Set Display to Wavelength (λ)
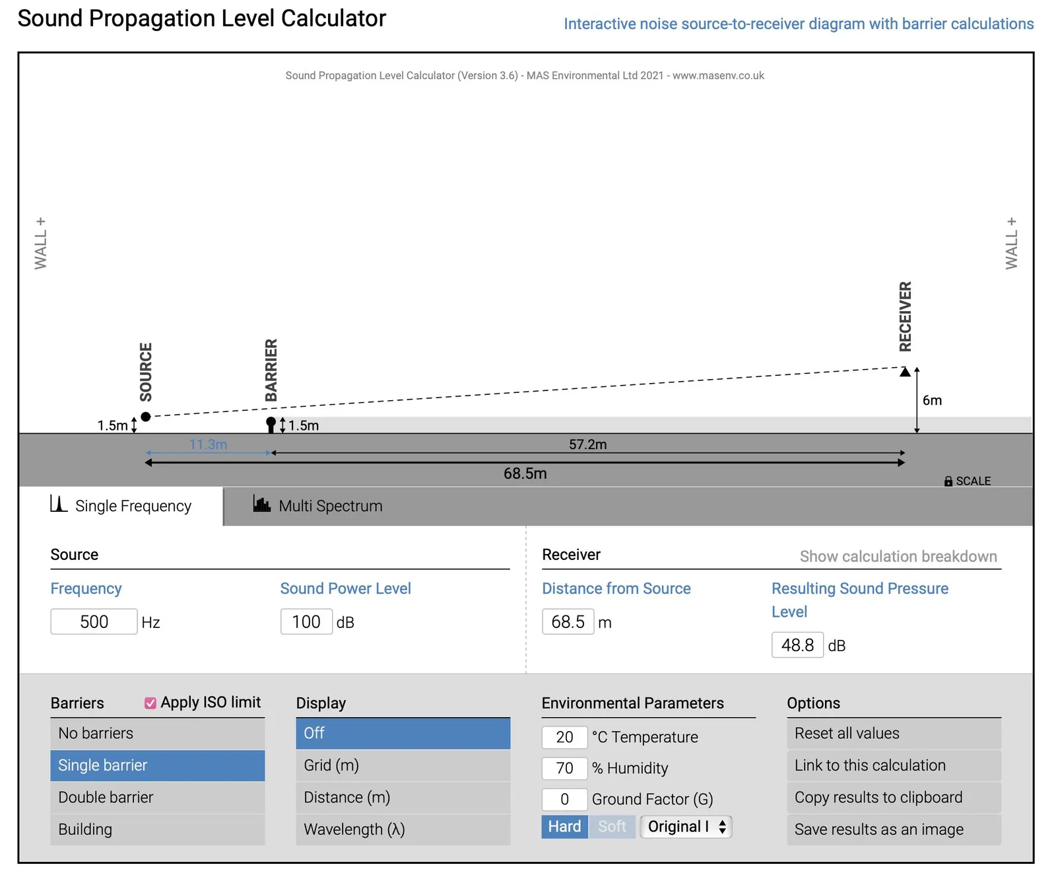This screenshot has height=875, width=1056. pos(403,829)
